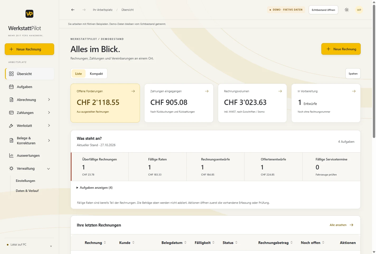376x254 pixels.
Task: Open the Fällige Raten tile
Action: click(x=157, y=167)
